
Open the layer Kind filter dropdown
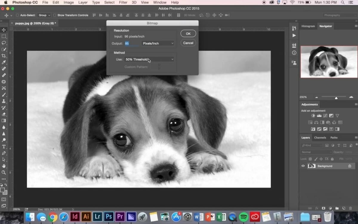click(x=312, y=145)
